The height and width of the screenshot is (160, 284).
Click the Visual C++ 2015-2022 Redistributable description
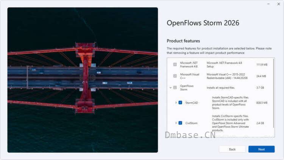[x=227, y=76]
